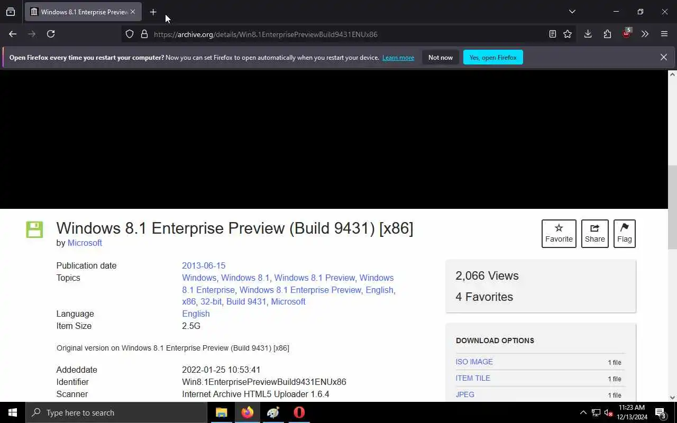
Task: Dismiss with Not now button
Action: (x=441, y=58)
